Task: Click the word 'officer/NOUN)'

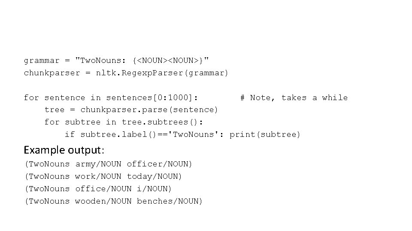Action: [x=160, y=164]
